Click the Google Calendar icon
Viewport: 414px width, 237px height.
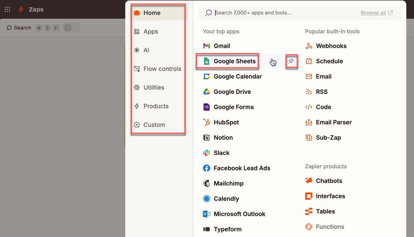(x=206, y=76)
